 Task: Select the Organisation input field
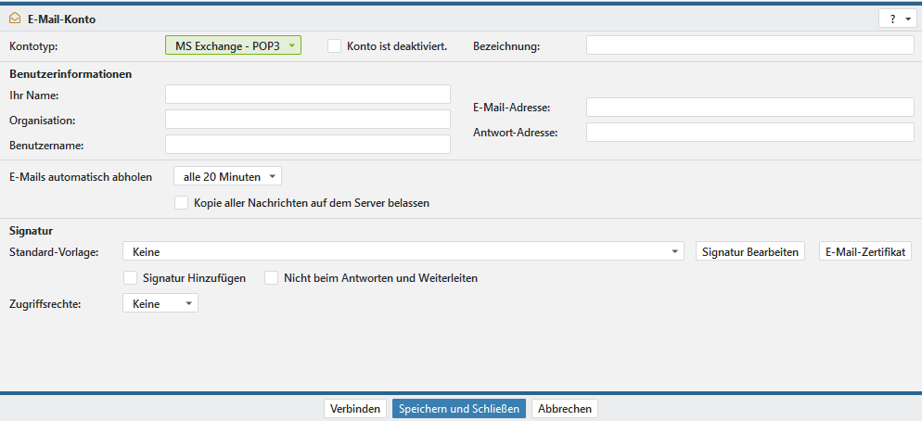307,120
